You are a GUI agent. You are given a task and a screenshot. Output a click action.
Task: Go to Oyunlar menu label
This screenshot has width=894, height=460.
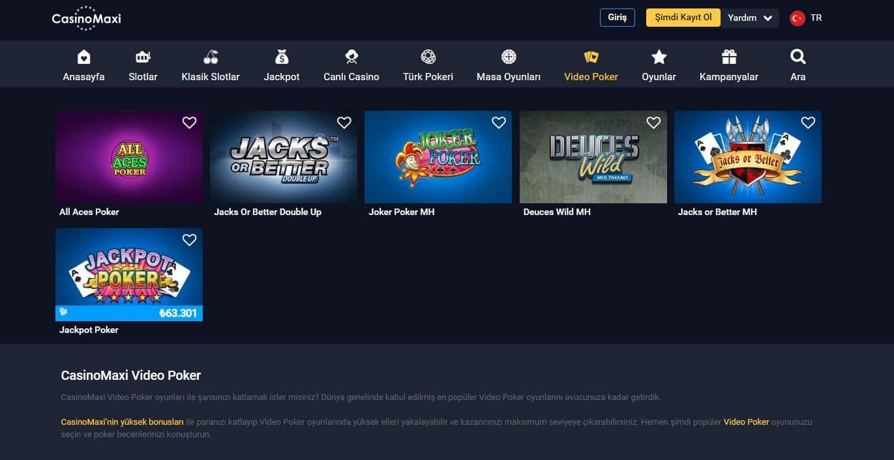pyautogui.click(x=659, y=77)
